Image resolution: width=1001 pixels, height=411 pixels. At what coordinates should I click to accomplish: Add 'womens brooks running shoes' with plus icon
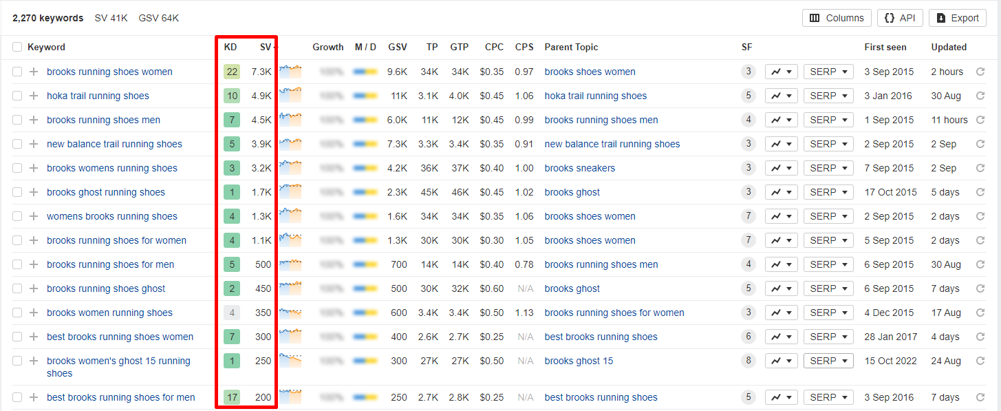coord(34,216)
